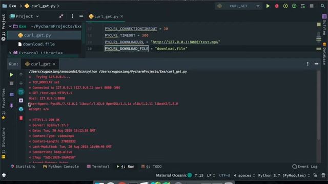Jump down the stack trace arrow
The image size is (328, 184).
pyautogui.click(x=21, y=83)
